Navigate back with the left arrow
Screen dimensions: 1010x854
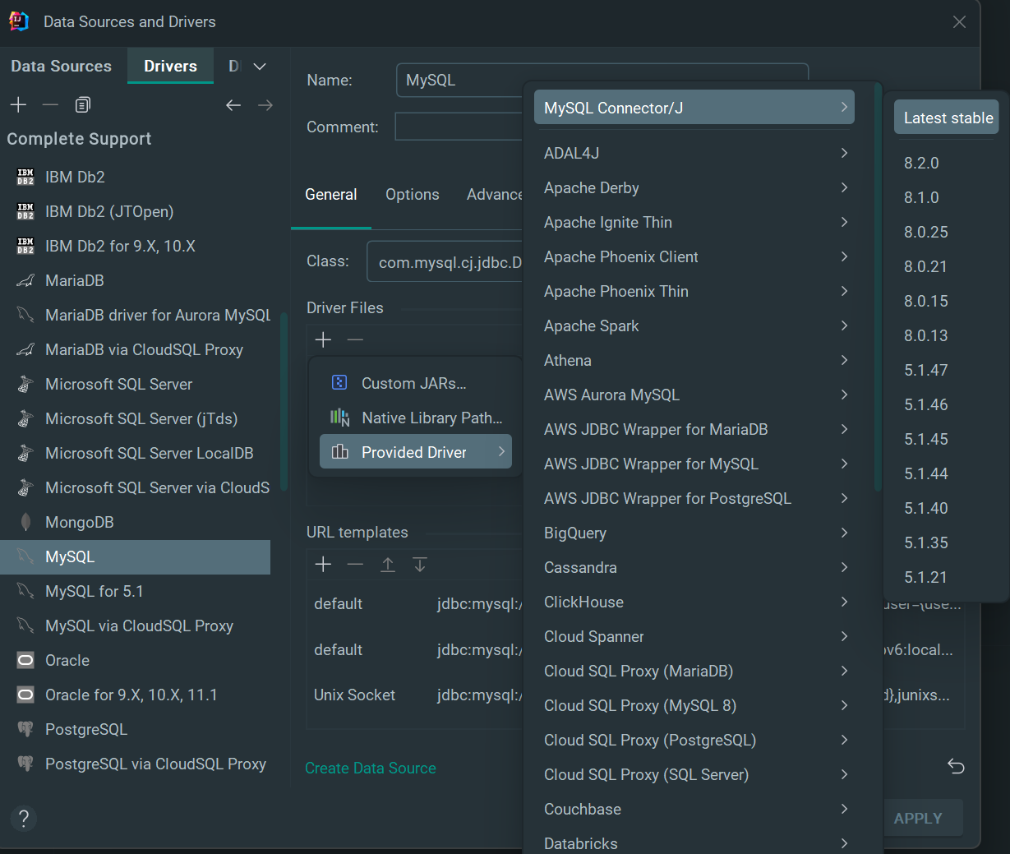click(233, 105)
